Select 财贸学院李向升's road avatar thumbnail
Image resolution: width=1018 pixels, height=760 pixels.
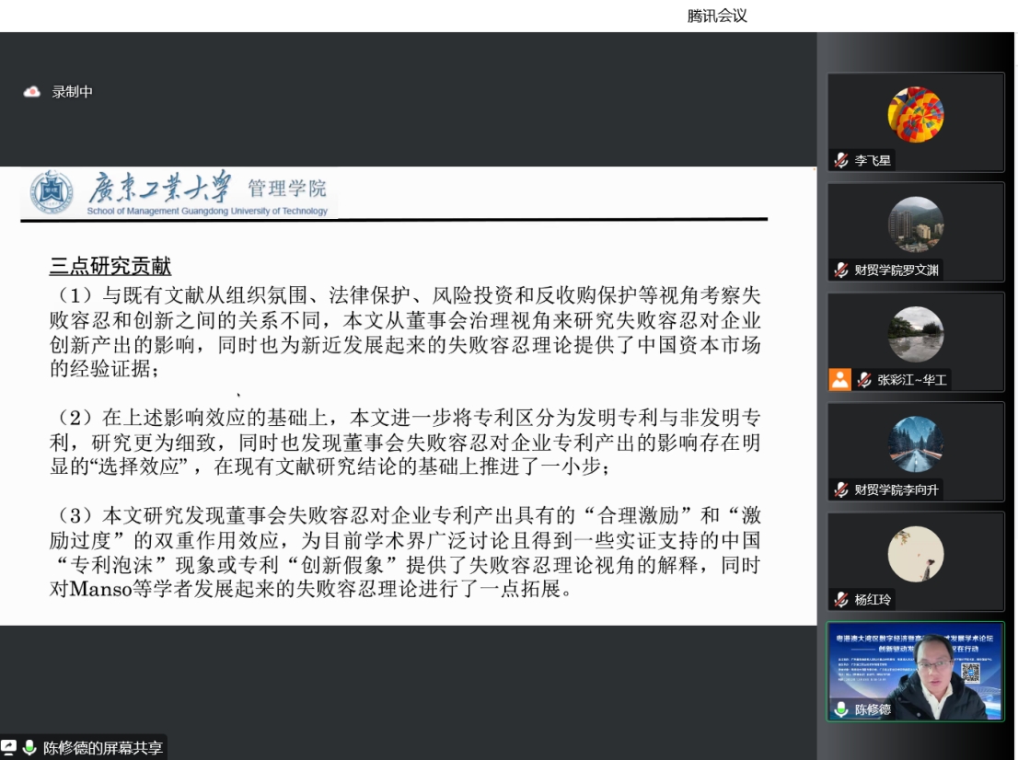(x=915, y=444)
